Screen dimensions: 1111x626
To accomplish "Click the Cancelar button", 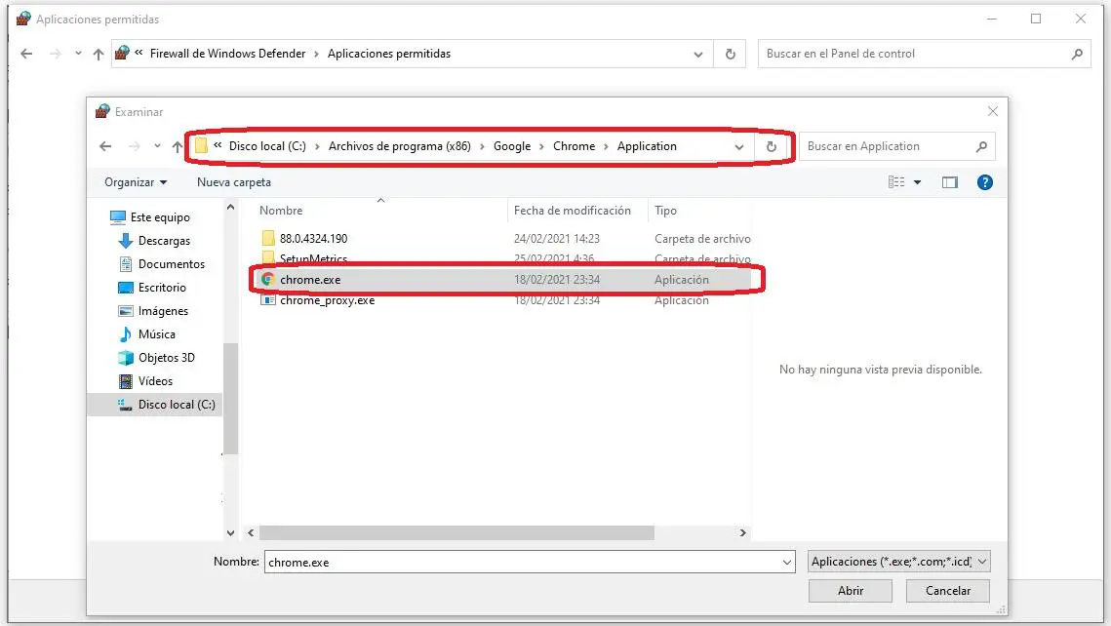I will pyautogui.click(x=947, y=591).
